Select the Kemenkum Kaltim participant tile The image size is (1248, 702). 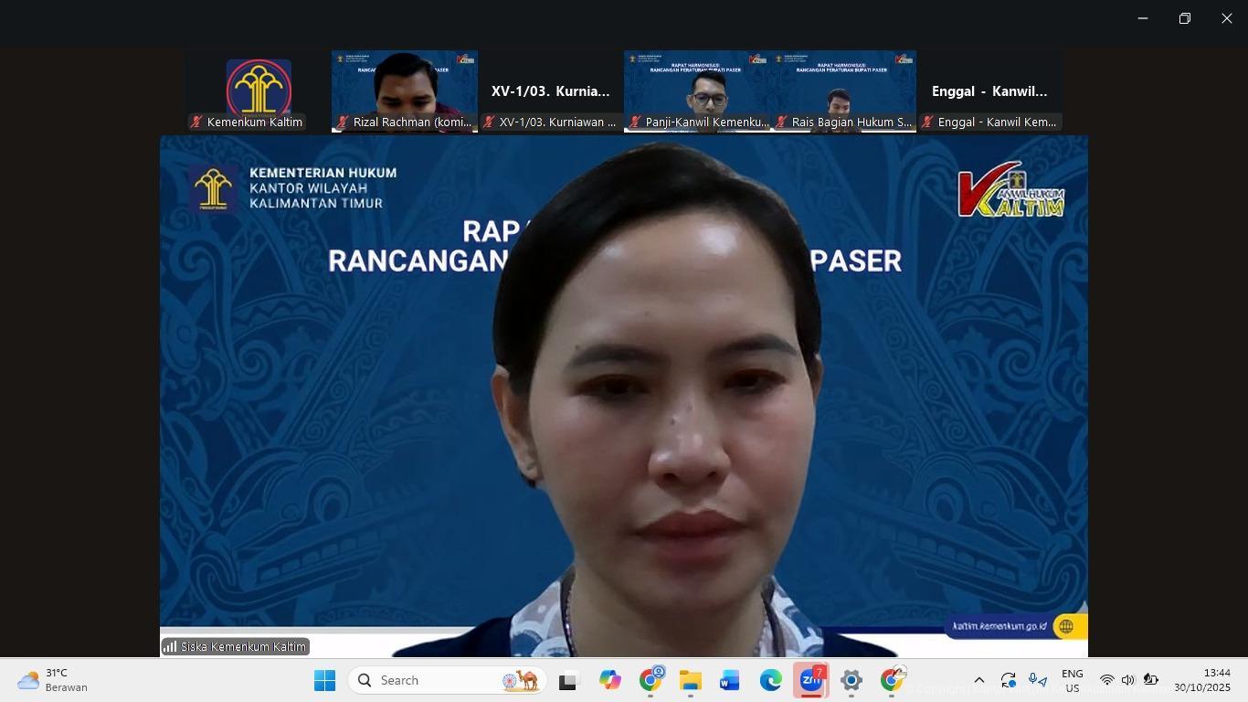pos(259,91)
